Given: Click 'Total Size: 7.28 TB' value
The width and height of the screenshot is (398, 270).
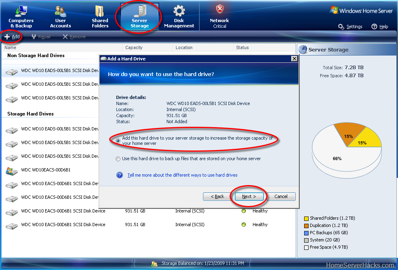Looking at the screenshot, I should pos(354,68).
